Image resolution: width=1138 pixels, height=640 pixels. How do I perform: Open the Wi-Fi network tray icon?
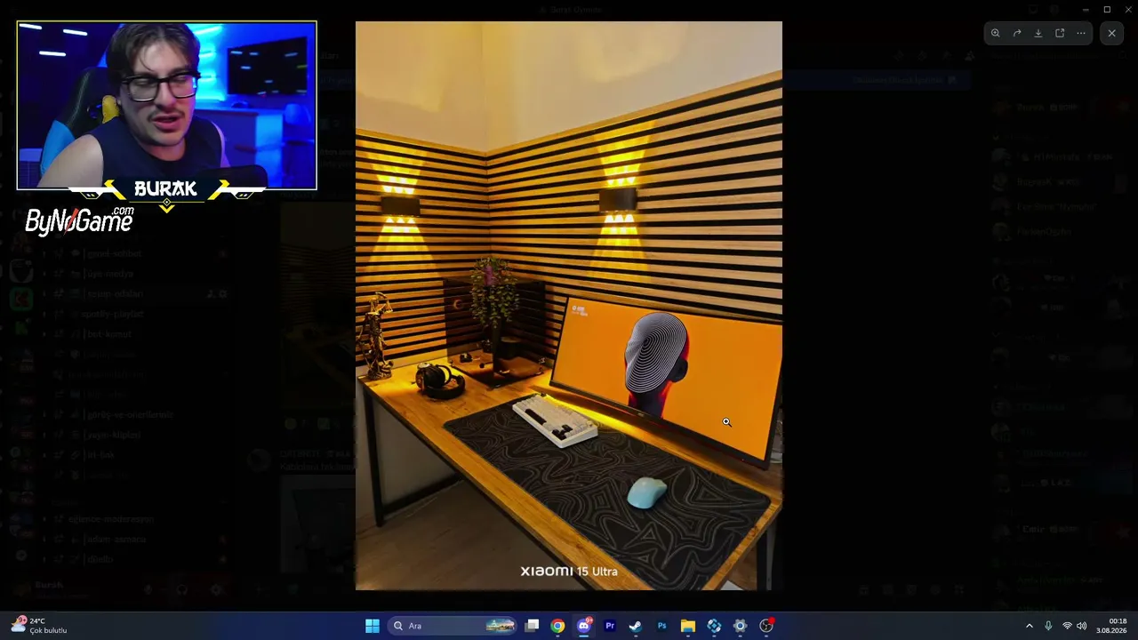tap(1067, 626)
